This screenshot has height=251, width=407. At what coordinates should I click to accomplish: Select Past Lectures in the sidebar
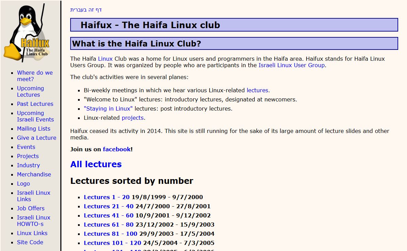35,104
